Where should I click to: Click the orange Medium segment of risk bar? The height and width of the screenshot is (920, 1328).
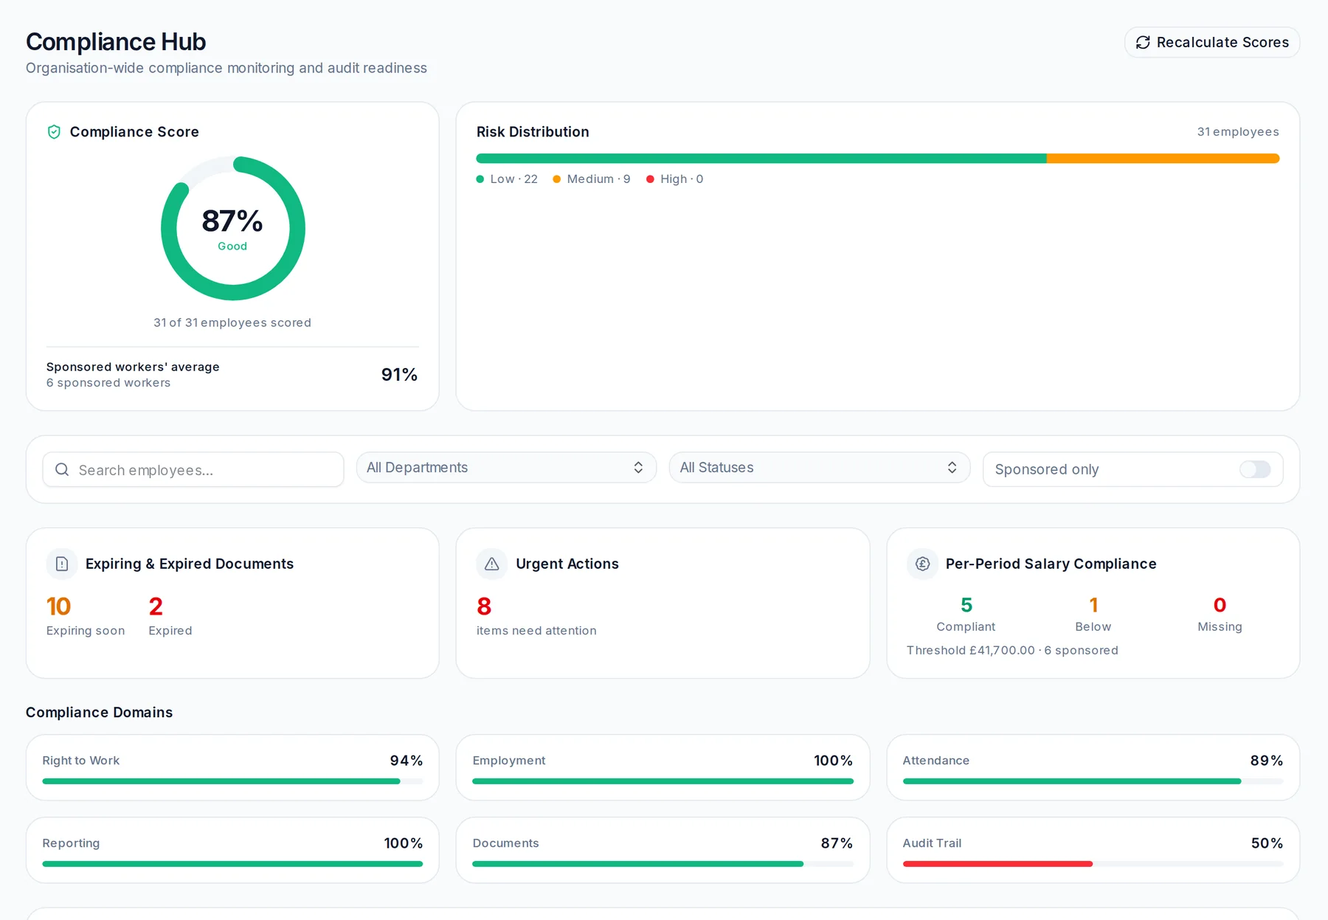[x=1163, y=159]
